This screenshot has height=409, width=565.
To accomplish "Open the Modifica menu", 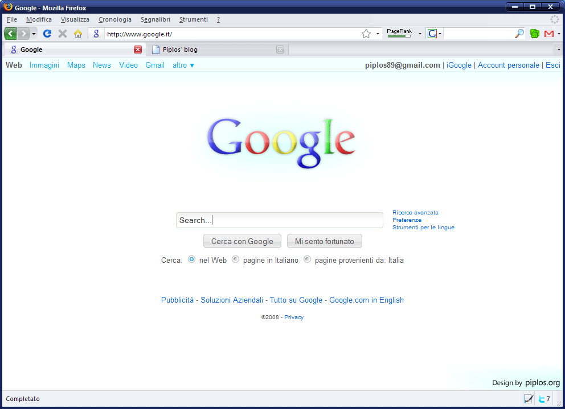I will (39, 19).
